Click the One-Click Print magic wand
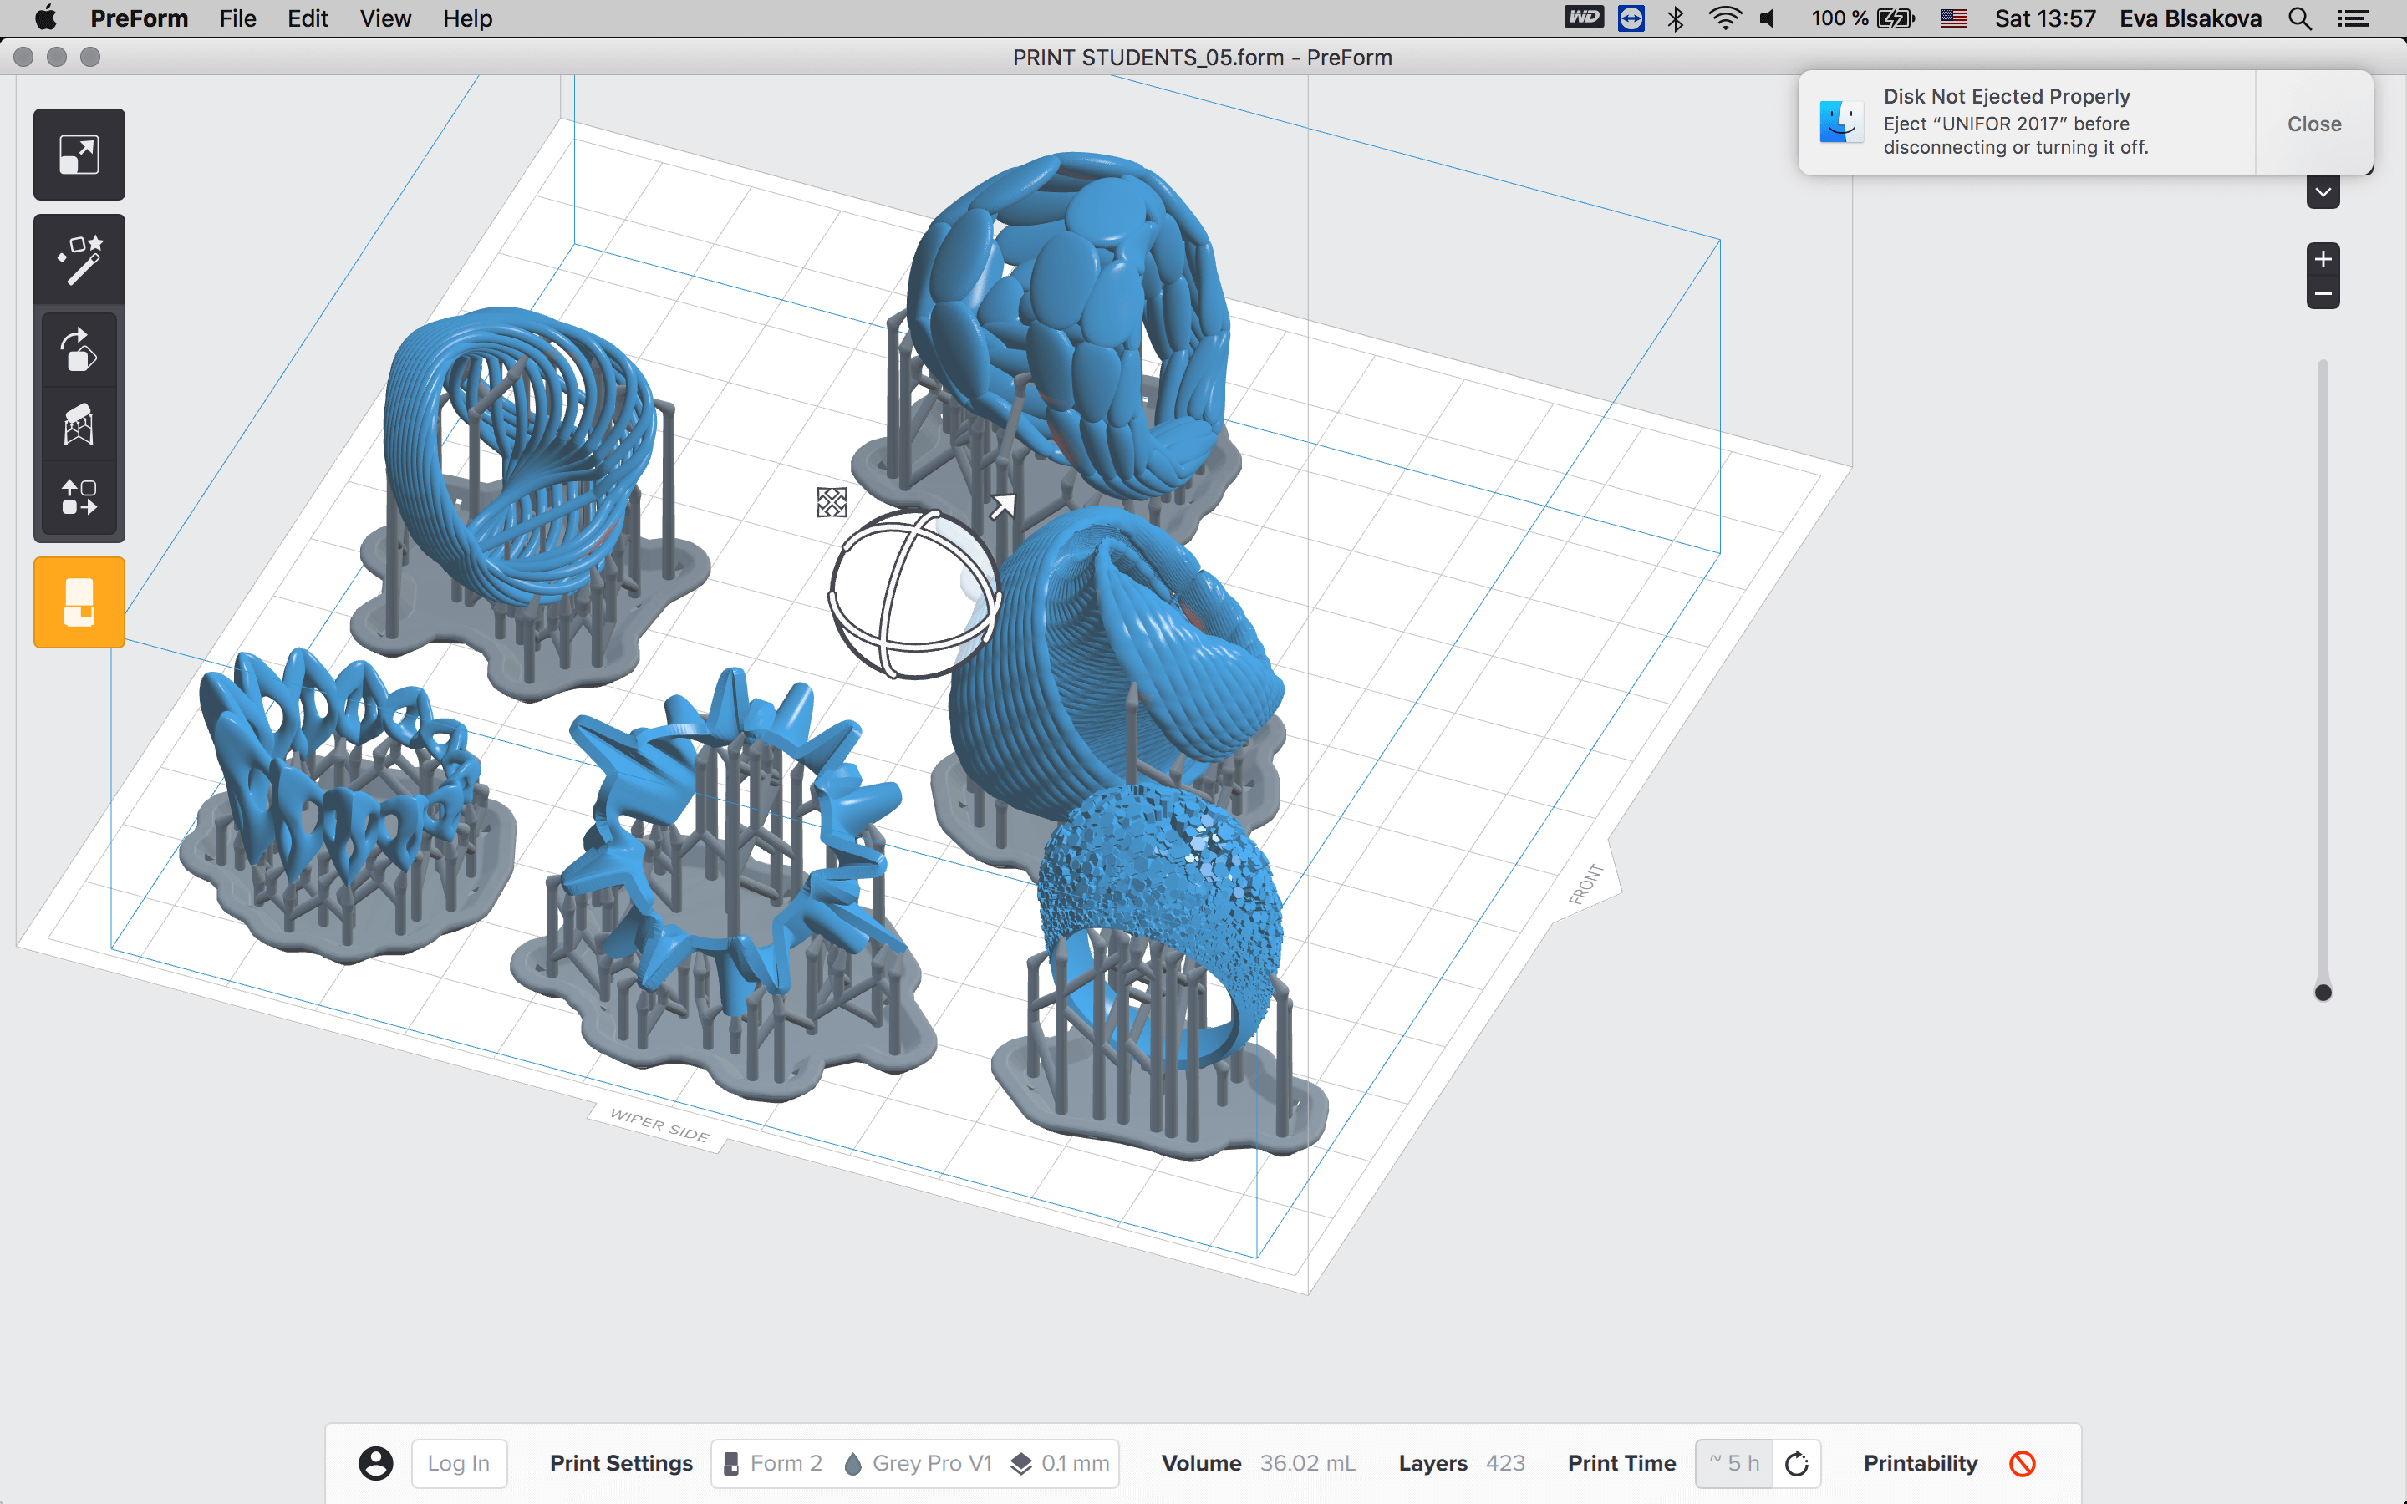2407x1504 pixels. [x=79, y=260]
